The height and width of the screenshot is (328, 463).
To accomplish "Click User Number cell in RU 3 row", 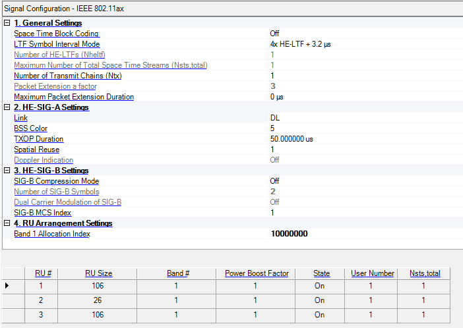I will [x=371, y=315].
